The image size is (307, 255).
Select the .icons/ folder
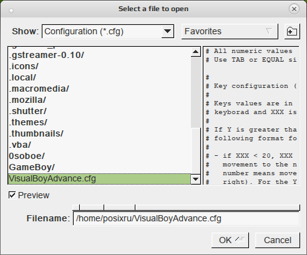click(99, 66)
